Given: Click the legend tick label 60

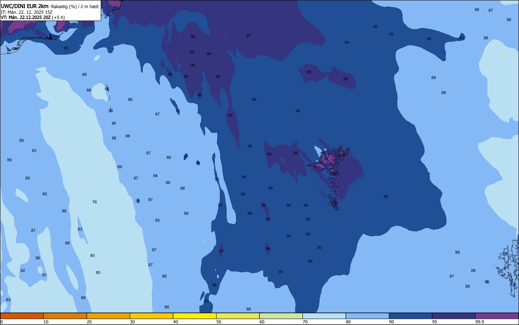Looking at the screenshot, I should pyautogui.click(x=262, y=322).
